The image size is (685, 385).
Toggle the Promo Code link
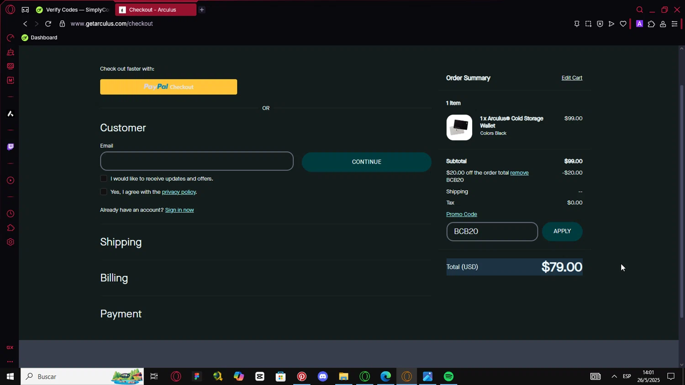point(461,214)
